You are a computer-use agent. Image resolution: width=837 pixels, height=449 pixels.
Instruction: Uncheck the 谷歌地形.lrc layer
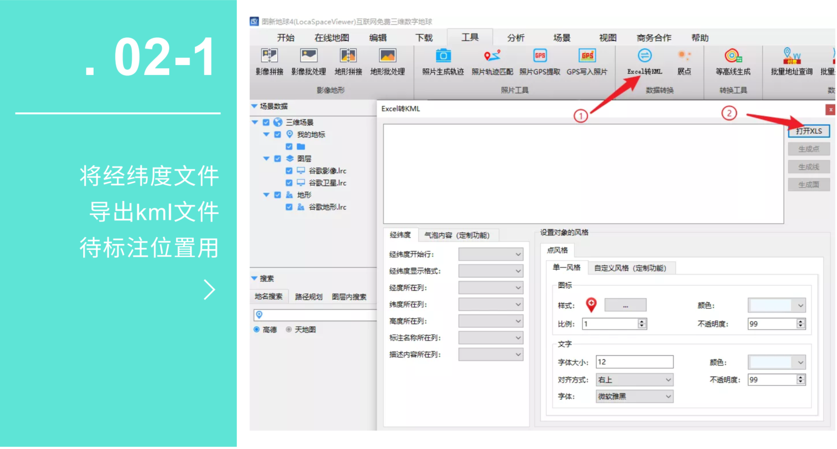click(x=289, y=207)
